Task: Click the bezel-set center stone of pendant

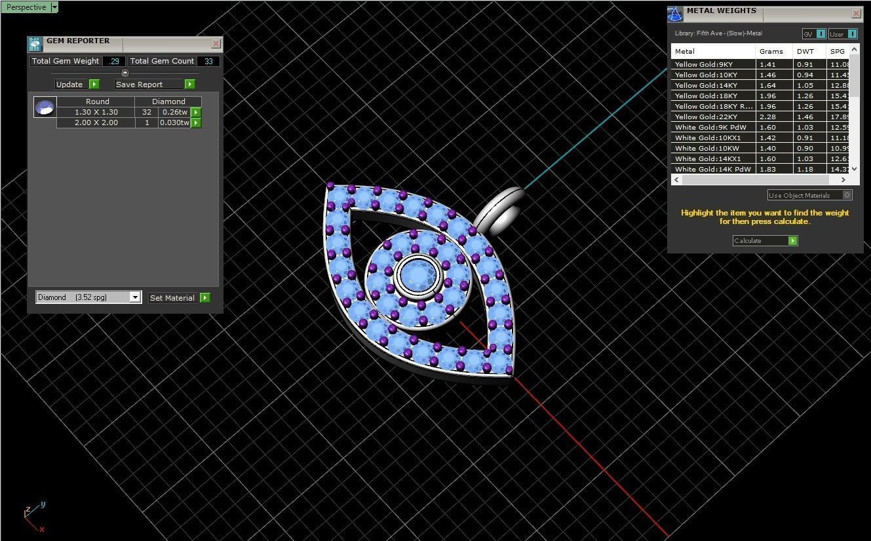Action: pos(417,276)
